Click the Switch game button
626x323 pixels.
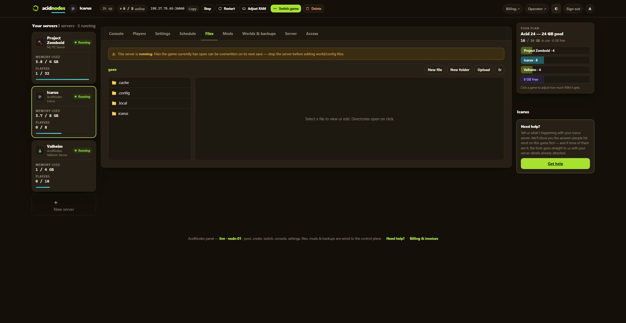coord(286,9)
